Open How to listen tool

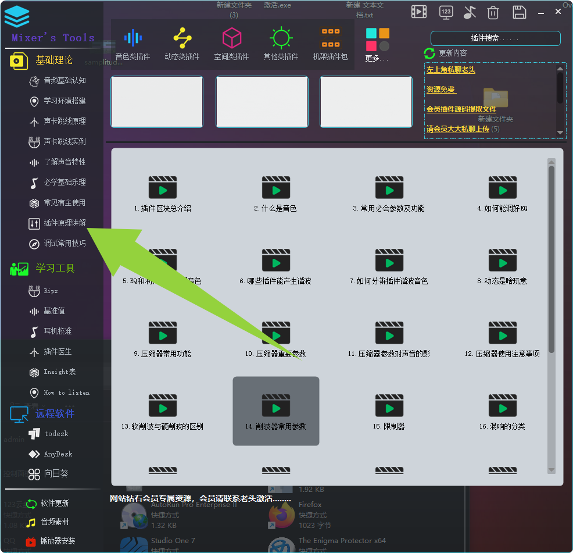coord(59,393)
